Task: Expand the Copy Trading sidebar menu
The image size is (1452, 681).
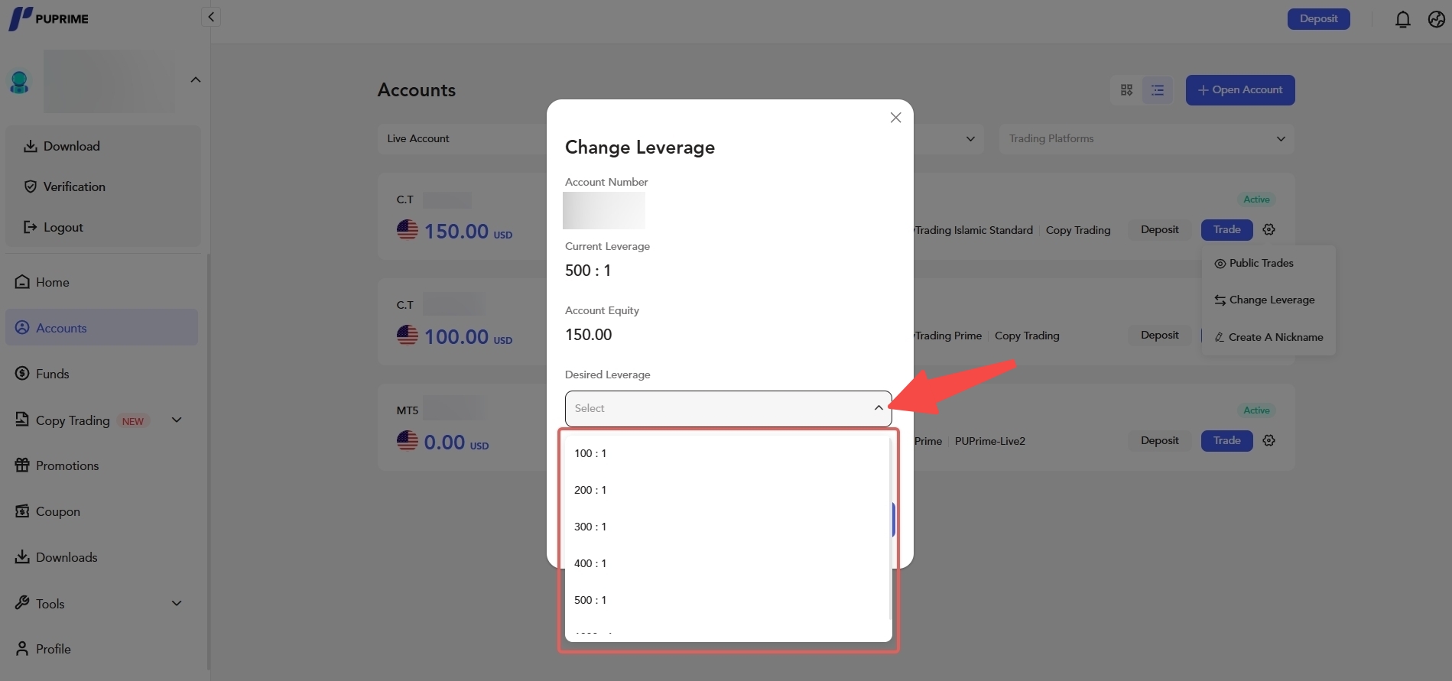Action: click(177, 420)
